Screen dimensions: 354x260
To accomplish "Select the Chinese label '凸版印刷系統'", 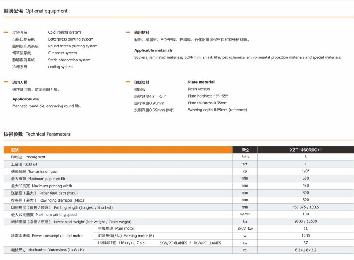I will 24,39.
